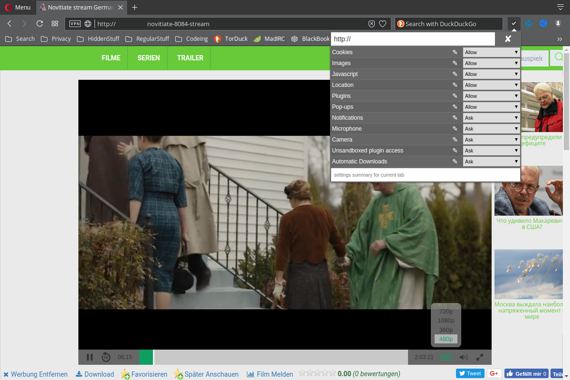Open the Opera Menu button
Viewport: 570px width, 380px height.
(18, 7)
